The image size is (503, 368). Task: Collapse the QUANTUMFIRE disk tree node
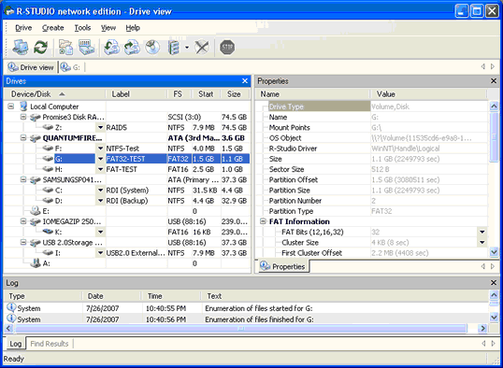23,138
